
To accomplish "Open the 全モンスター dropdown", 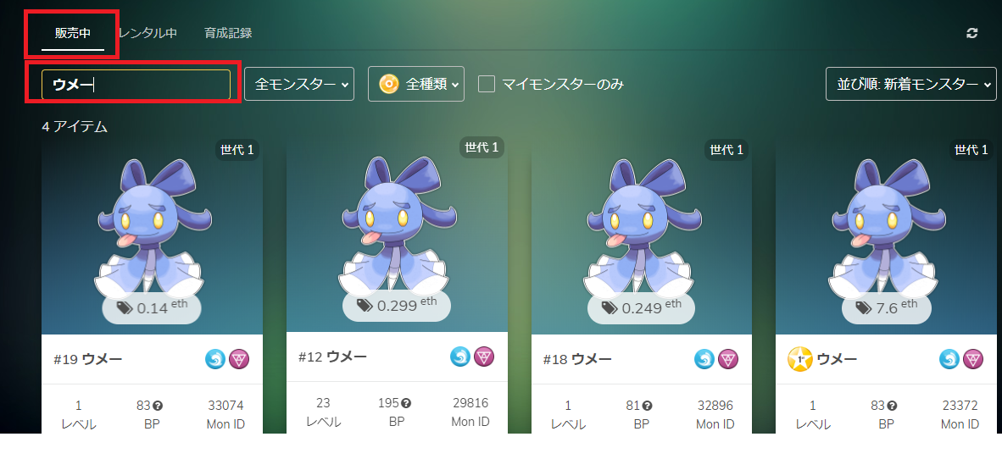I will point(299,84).
